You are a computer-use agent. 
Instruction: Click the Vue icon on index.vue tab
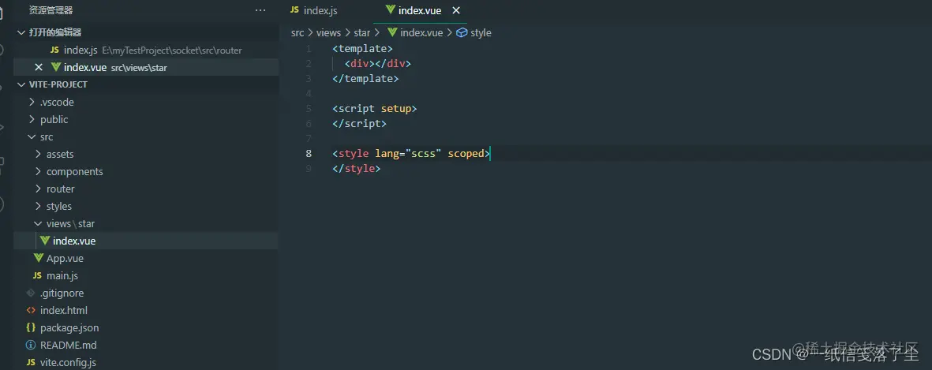click(390, 10)
